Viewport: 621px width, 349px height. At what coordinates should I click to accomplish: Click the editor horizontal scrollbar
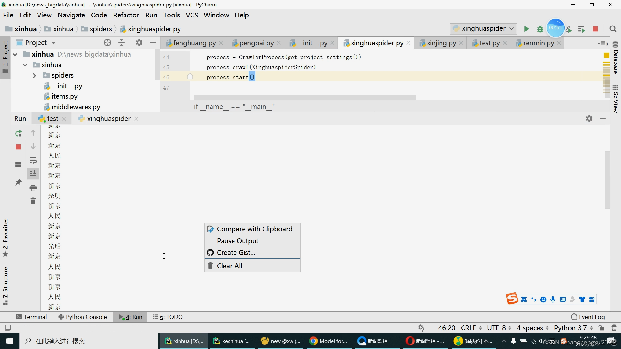(305, 97)
